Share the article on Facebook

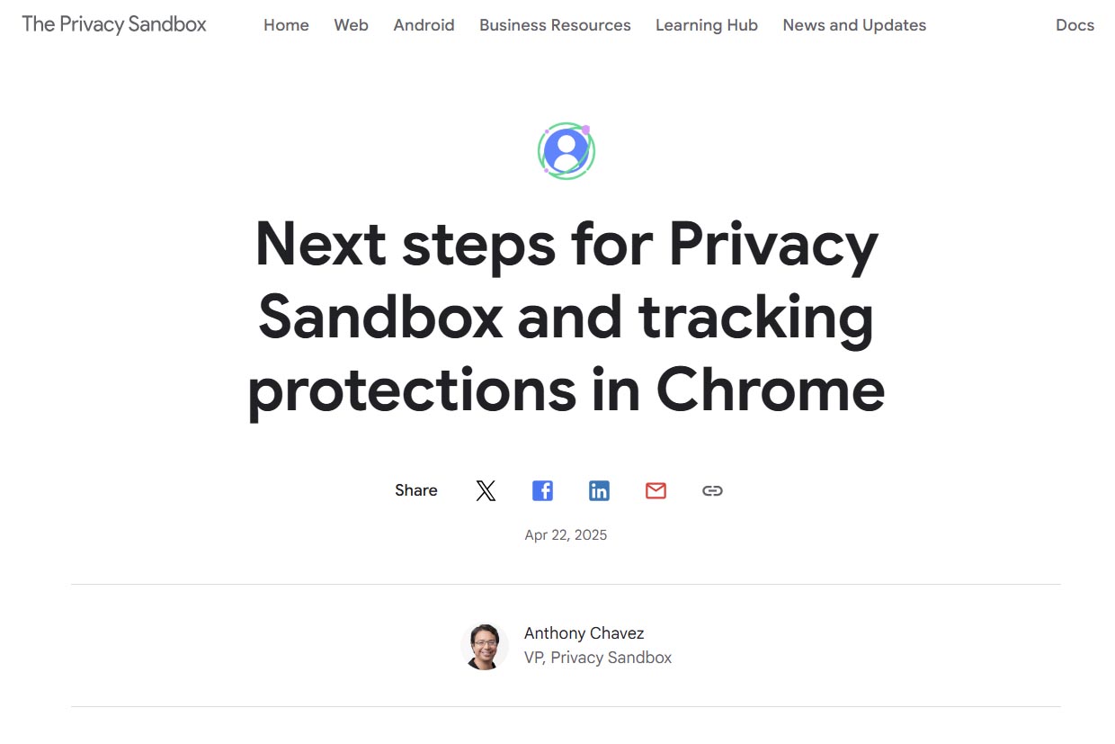(542, 490)
